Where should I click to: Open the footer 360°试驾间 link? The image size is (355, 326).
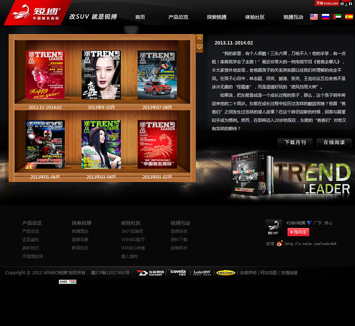point(132,231)
